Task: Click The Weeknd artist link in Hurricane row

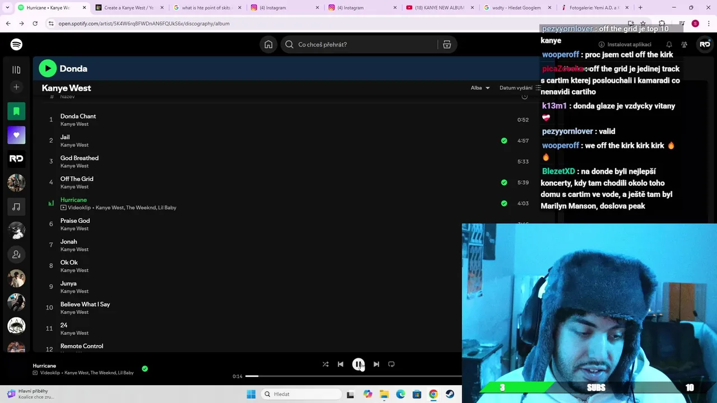Action: (x=141, y=208)
